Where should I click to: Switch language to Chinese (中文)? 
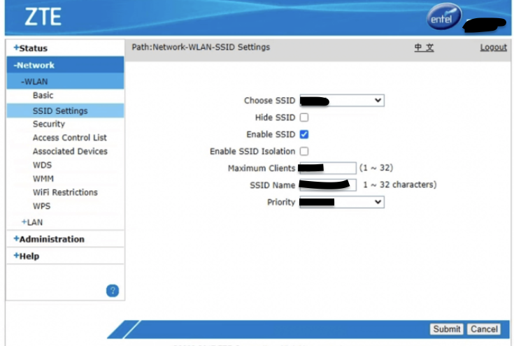[x=424, y=48]
